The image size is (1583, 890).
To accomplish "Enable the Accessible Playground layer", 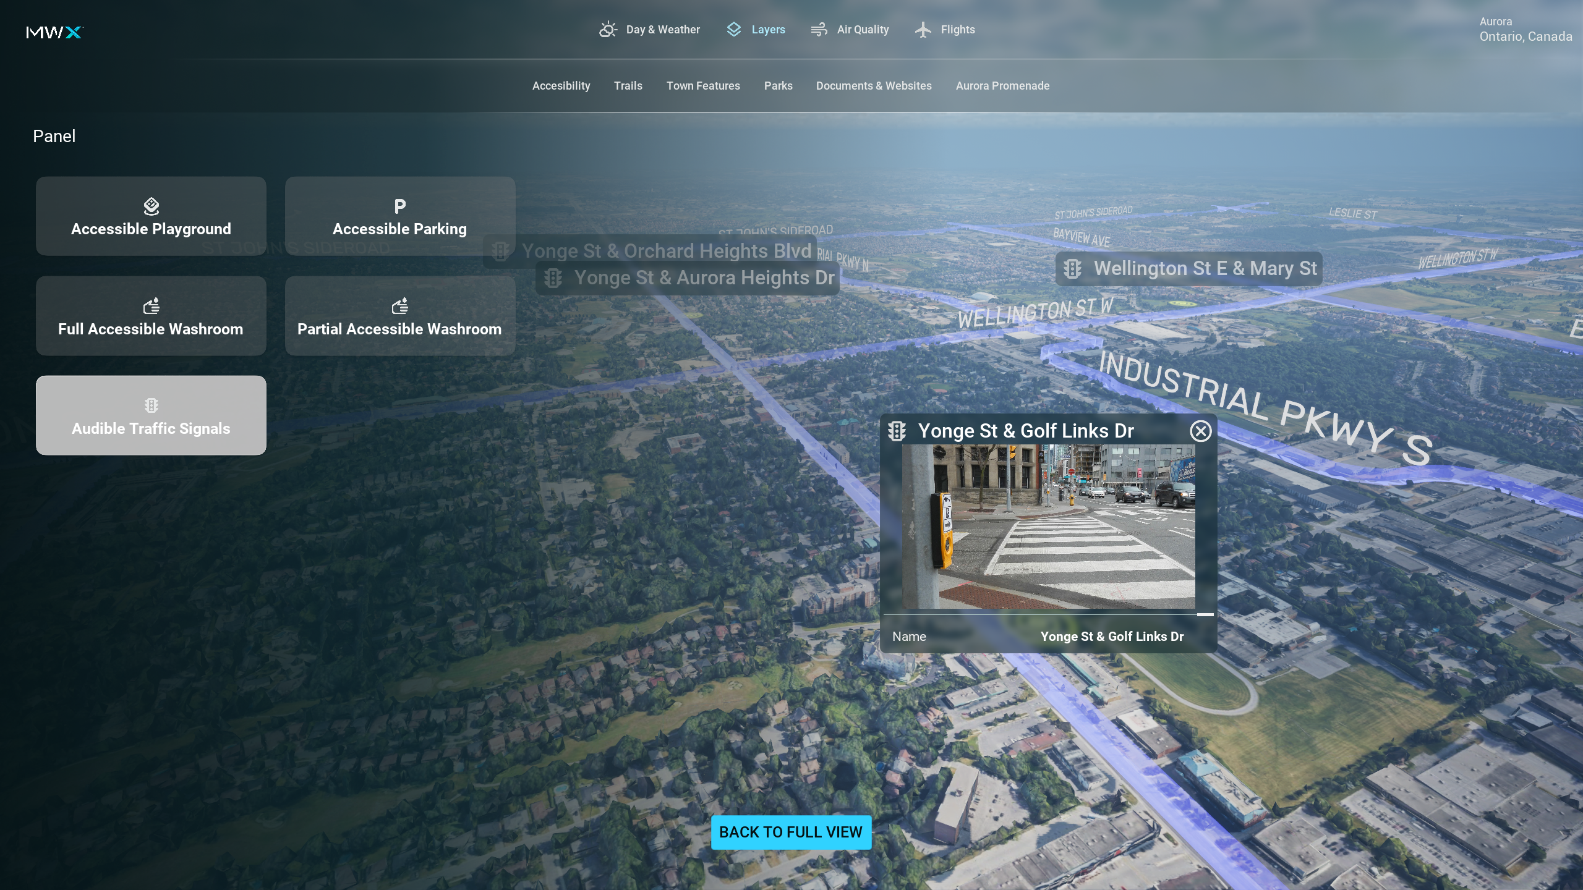I will pyautogui.click(x=151, y=216).
